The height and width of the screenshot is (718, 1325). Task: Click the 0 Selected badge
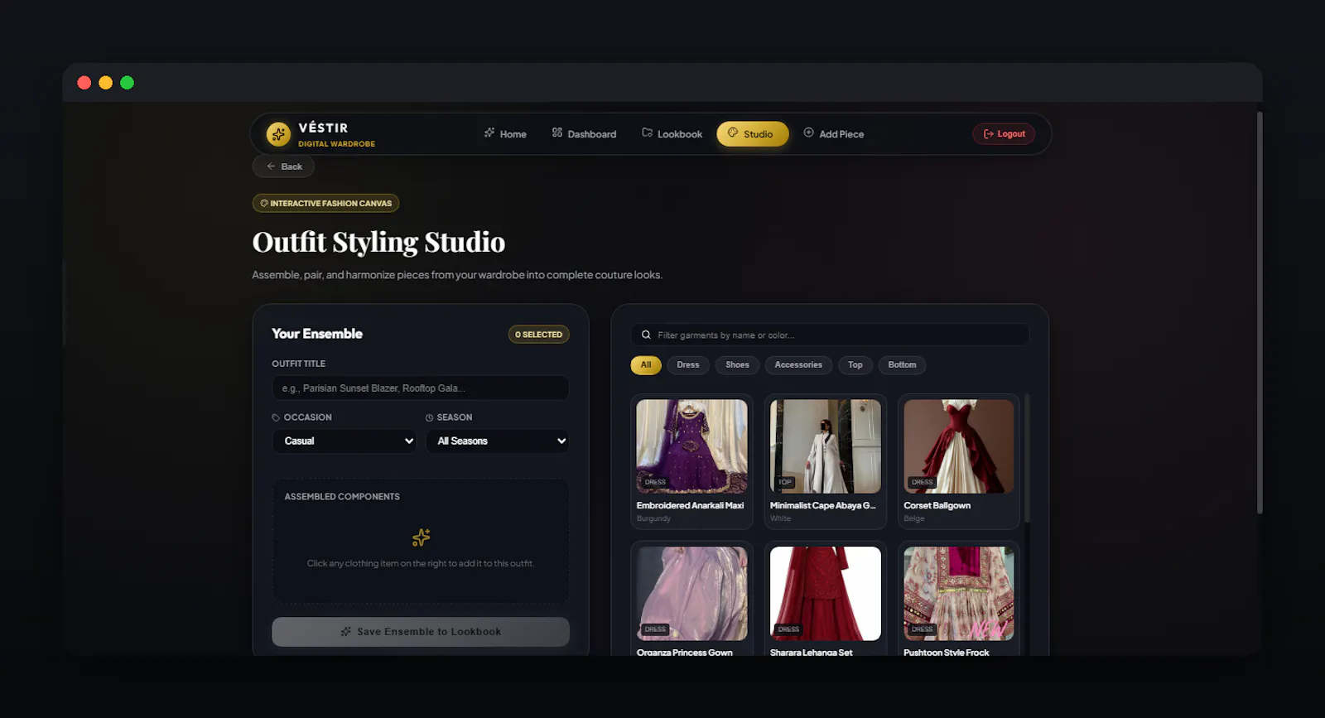538,335
